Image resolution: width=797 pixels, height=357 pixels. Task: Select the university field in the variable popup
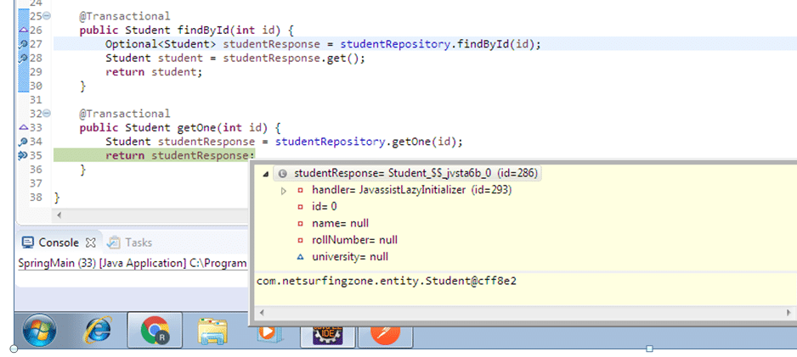[x=350, y=256]
